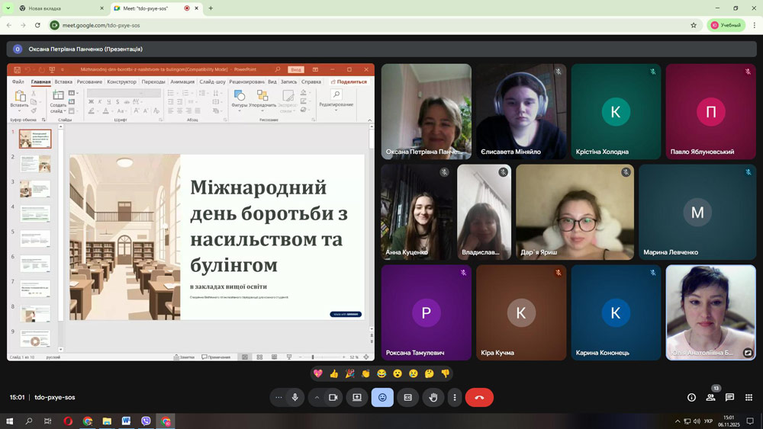
Task: Open the meeting details info icon
Action: click(691, 397)
